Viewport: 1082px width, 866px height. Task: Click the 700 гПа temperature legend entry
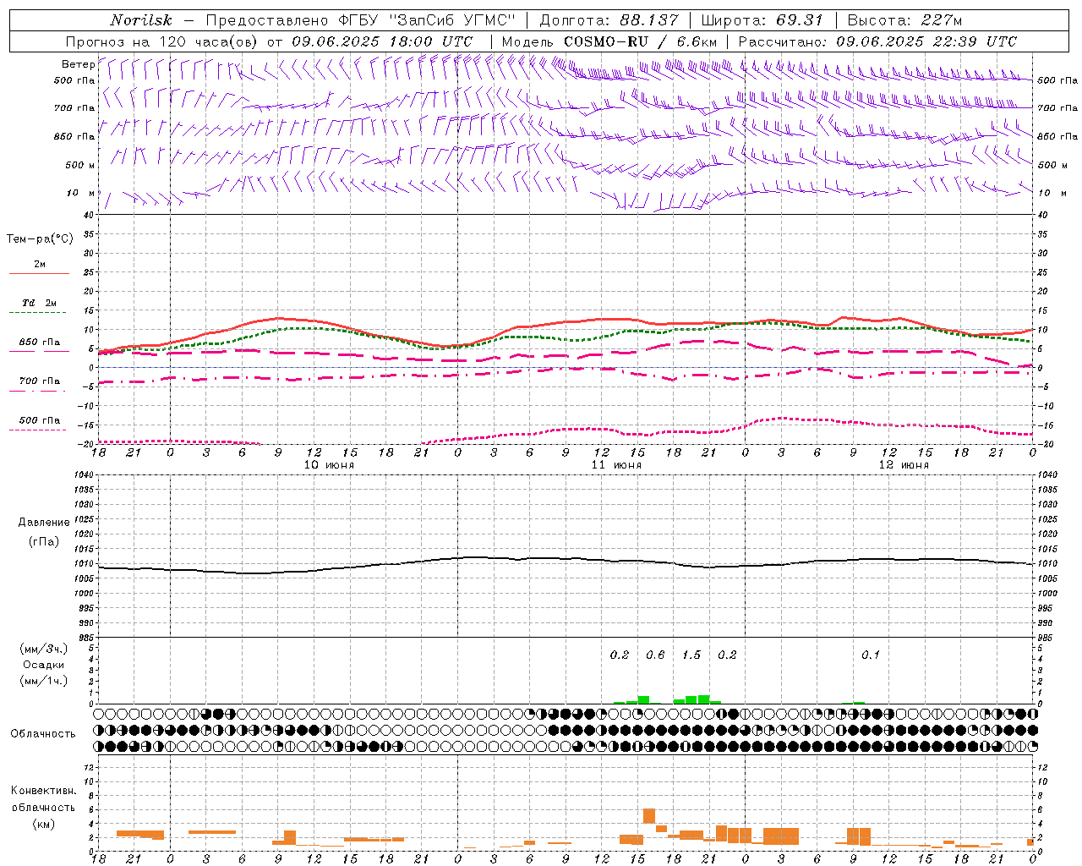40,381
